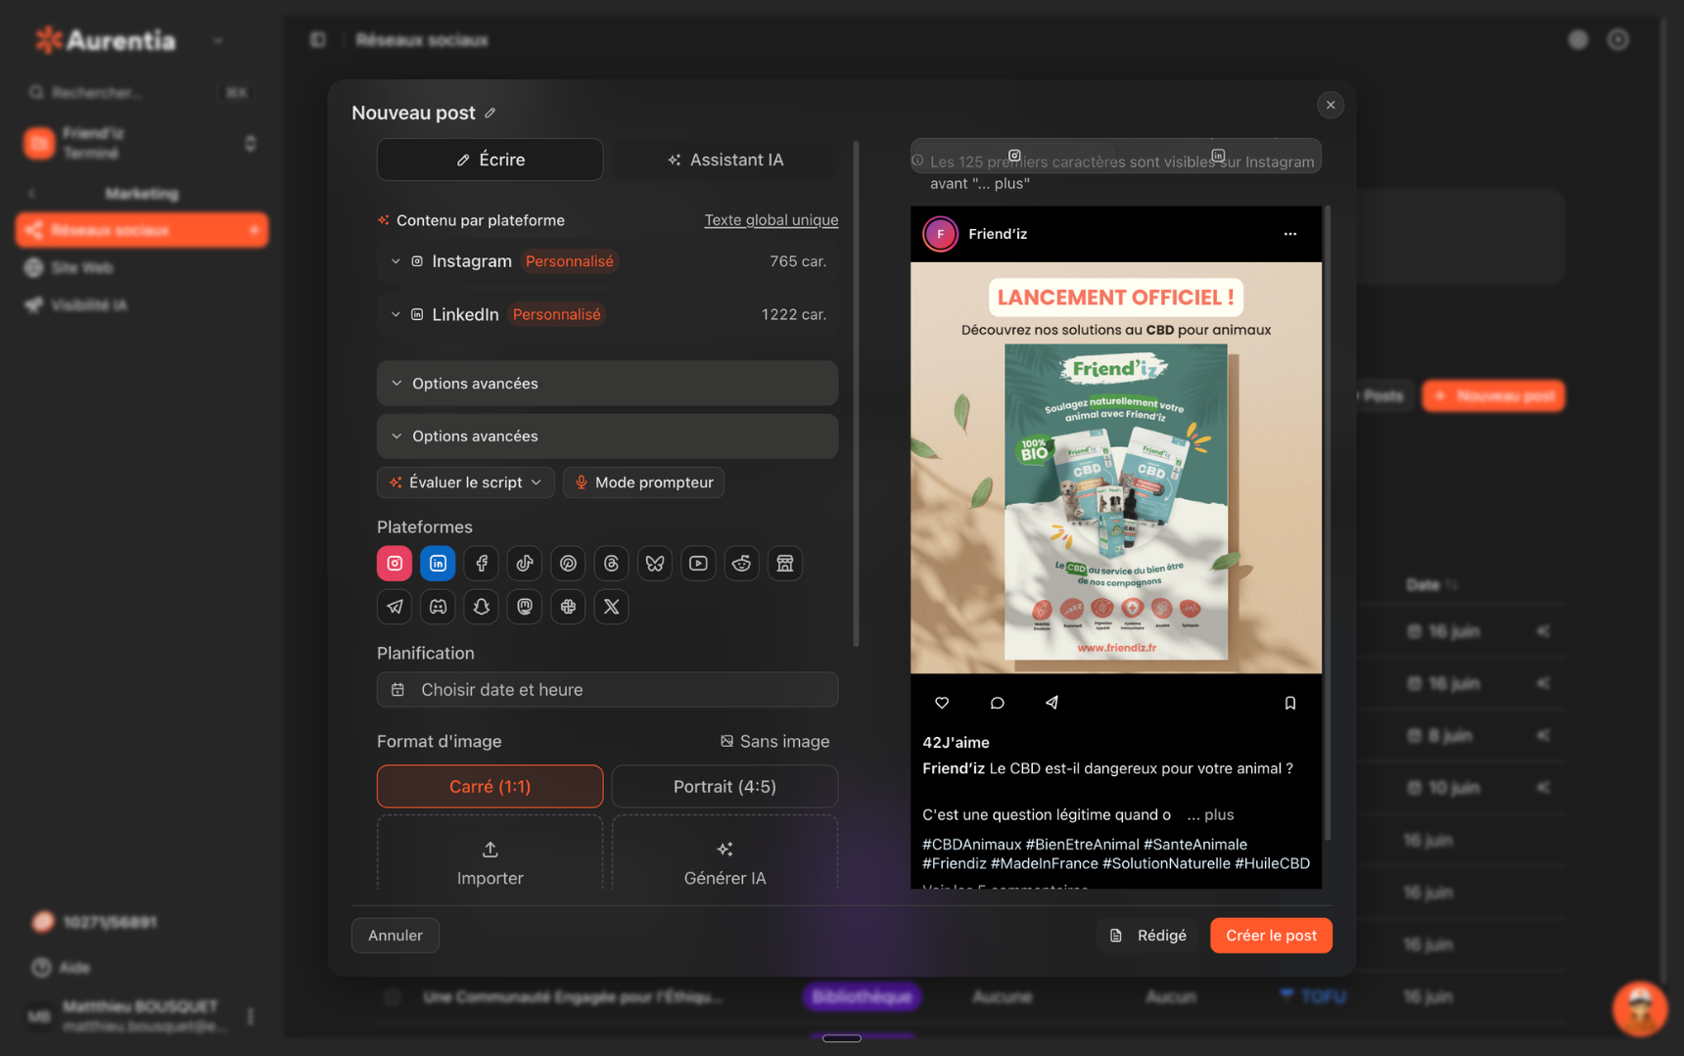Image resolution: width=1684 pixels, height=1057 pixels.
Task: Click the form panel vertical scrollbar
Action: pos(857,393)
